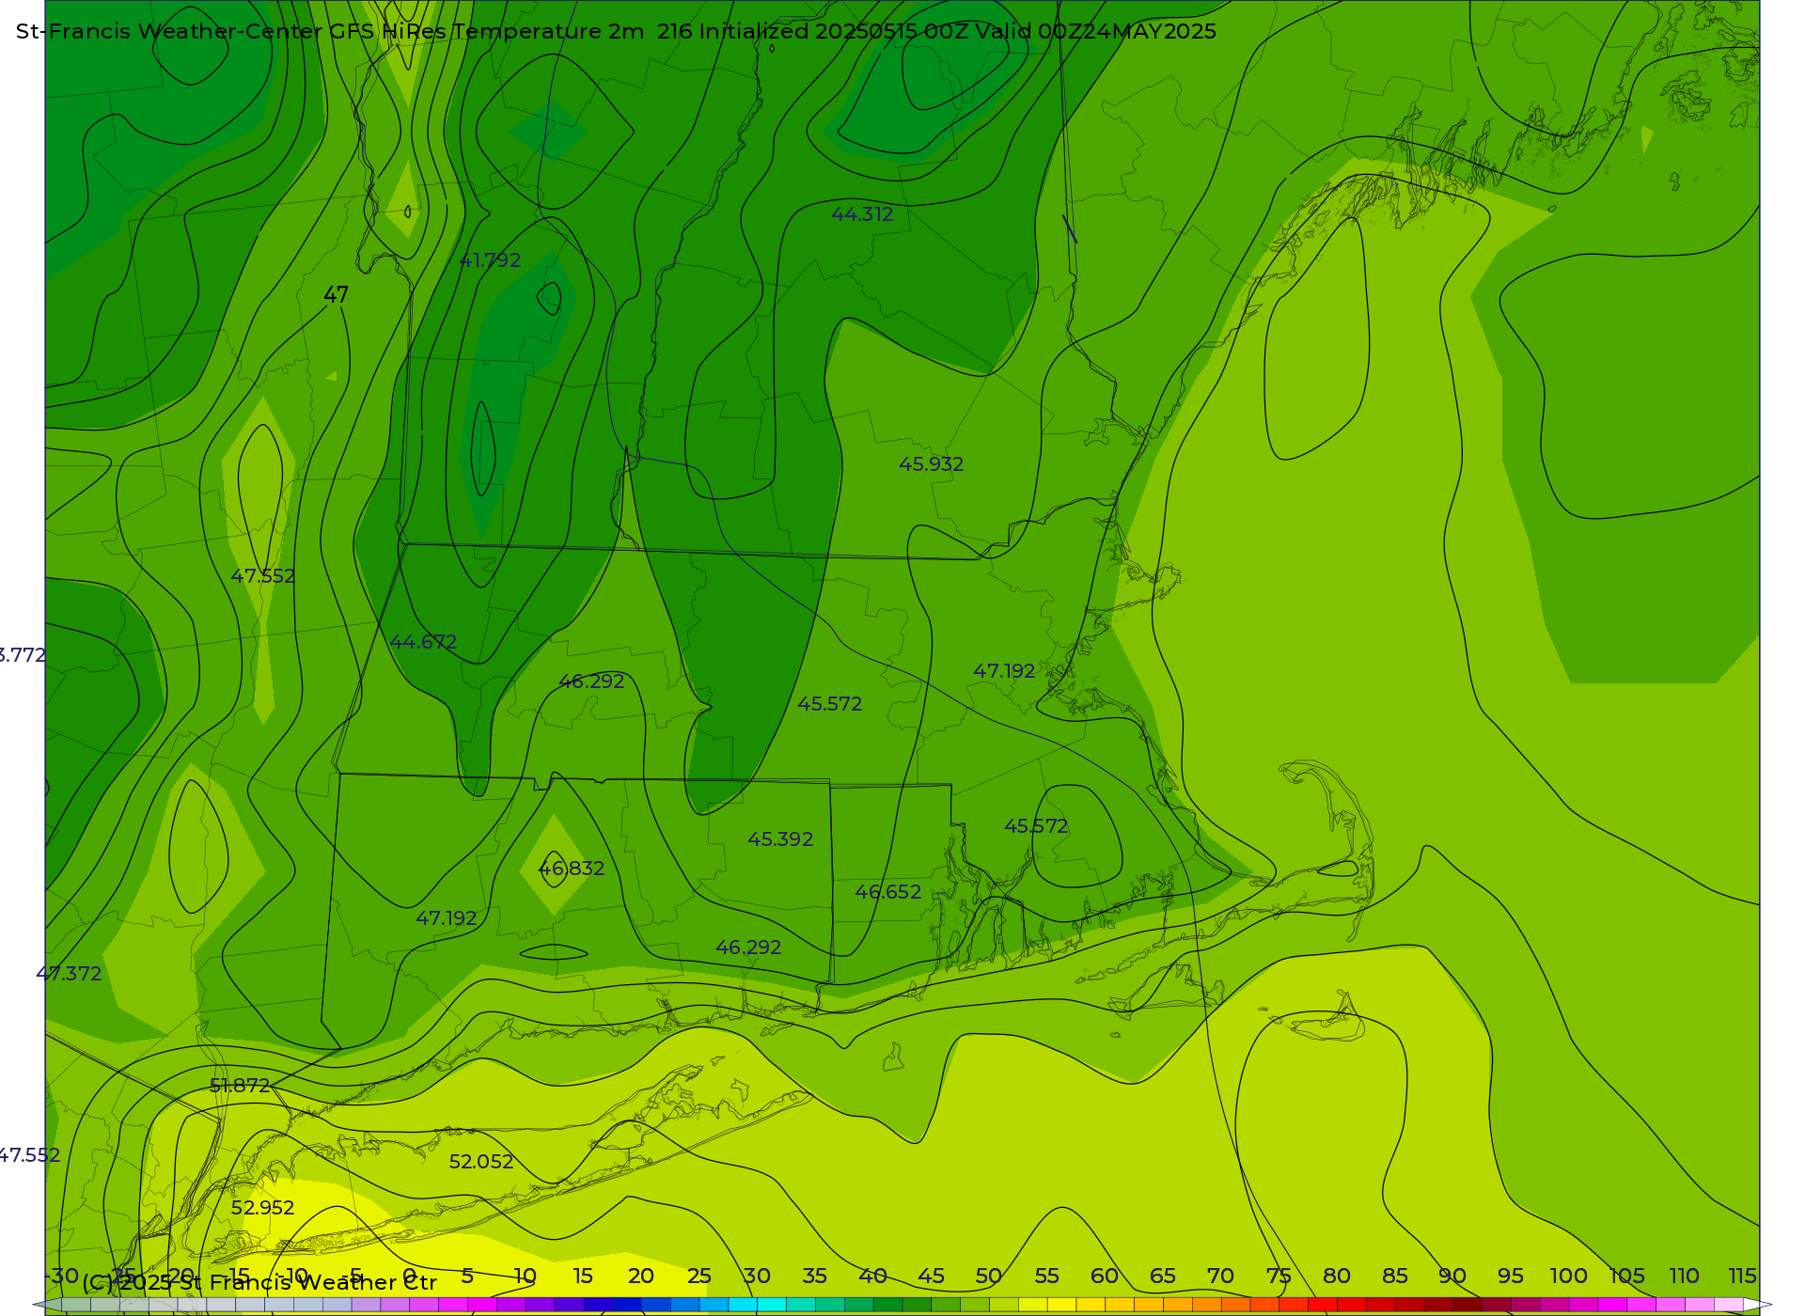
Task: Select the 51.872 temperature value
Action: [240, 1086]
